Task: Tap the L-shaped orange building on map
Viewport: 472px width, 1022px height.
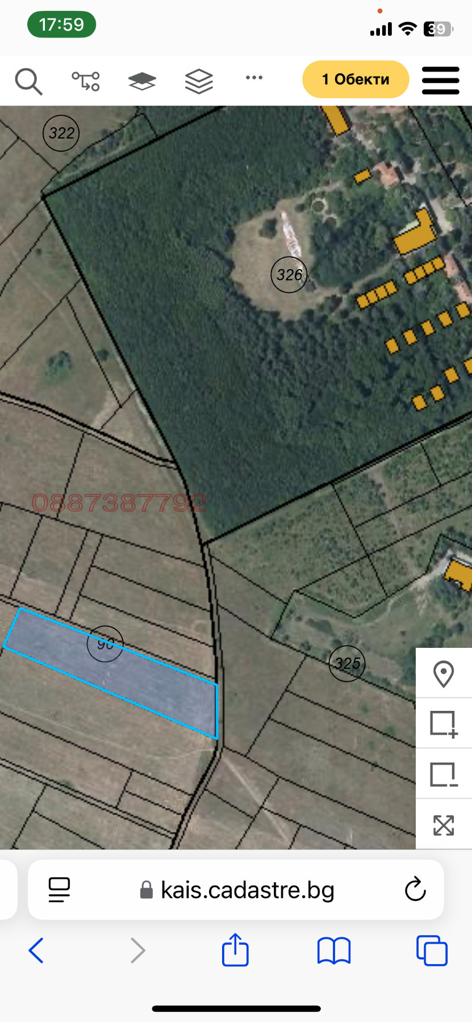Action: coord(415,233)
